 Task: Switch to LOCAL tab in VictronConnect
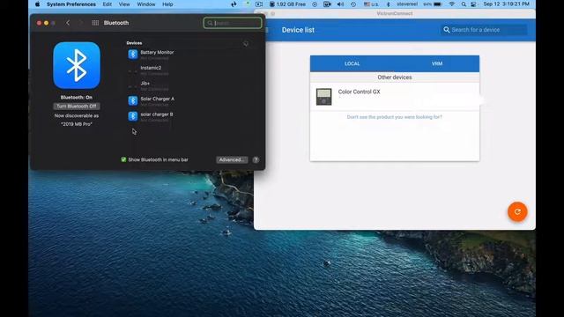click(x=352, y=63)
